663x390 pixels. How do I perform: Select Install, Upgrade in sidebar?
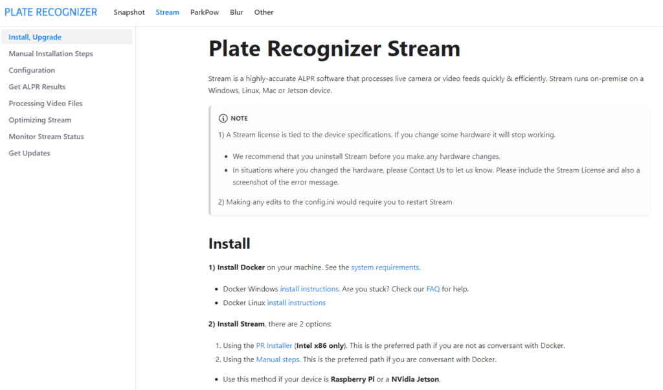coord(67,37)
